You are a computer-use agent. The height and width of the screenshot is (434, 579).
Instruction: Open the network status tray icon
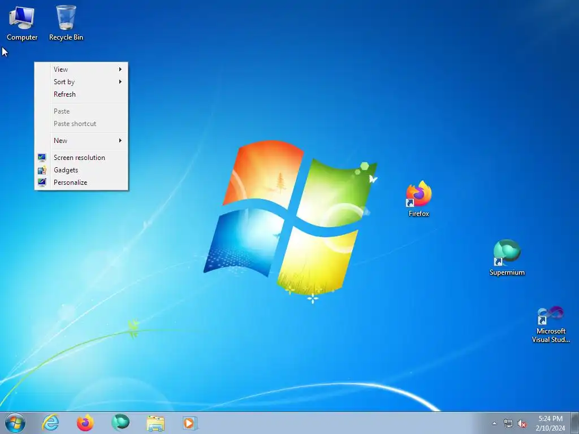click(x=508, y=423)
